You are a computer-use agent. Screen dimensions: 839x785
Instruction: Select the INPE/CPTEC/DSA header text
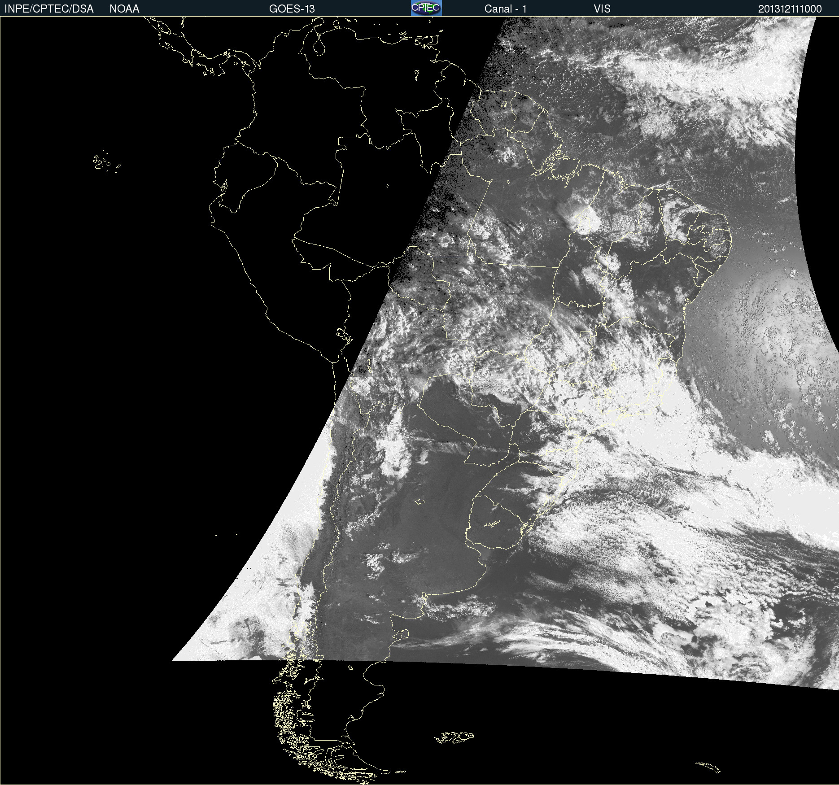49,9
